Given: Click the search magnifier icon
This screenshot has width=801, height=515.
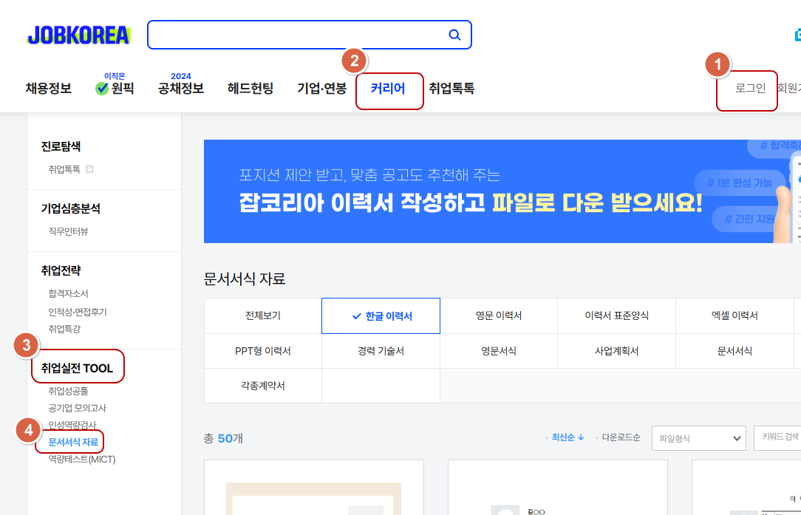Looking at the screenshot, I should [454, 35].
